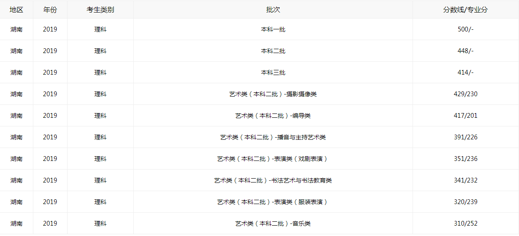Viewport: 519px width, 236px height.
Task: Click the 编导类 art batch row
Action: (x=273, y=116)
